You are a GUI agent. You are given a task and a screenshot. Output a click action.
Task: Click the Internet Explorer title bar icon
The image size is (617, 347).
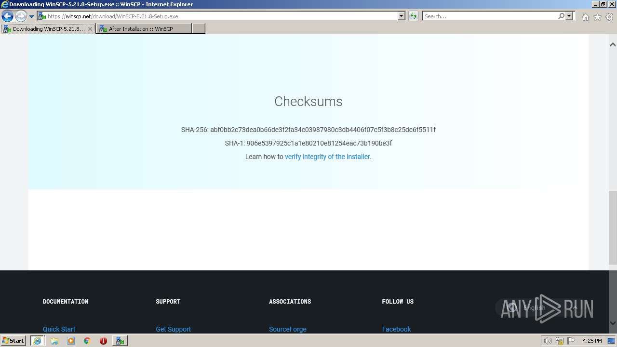point(4,4)
